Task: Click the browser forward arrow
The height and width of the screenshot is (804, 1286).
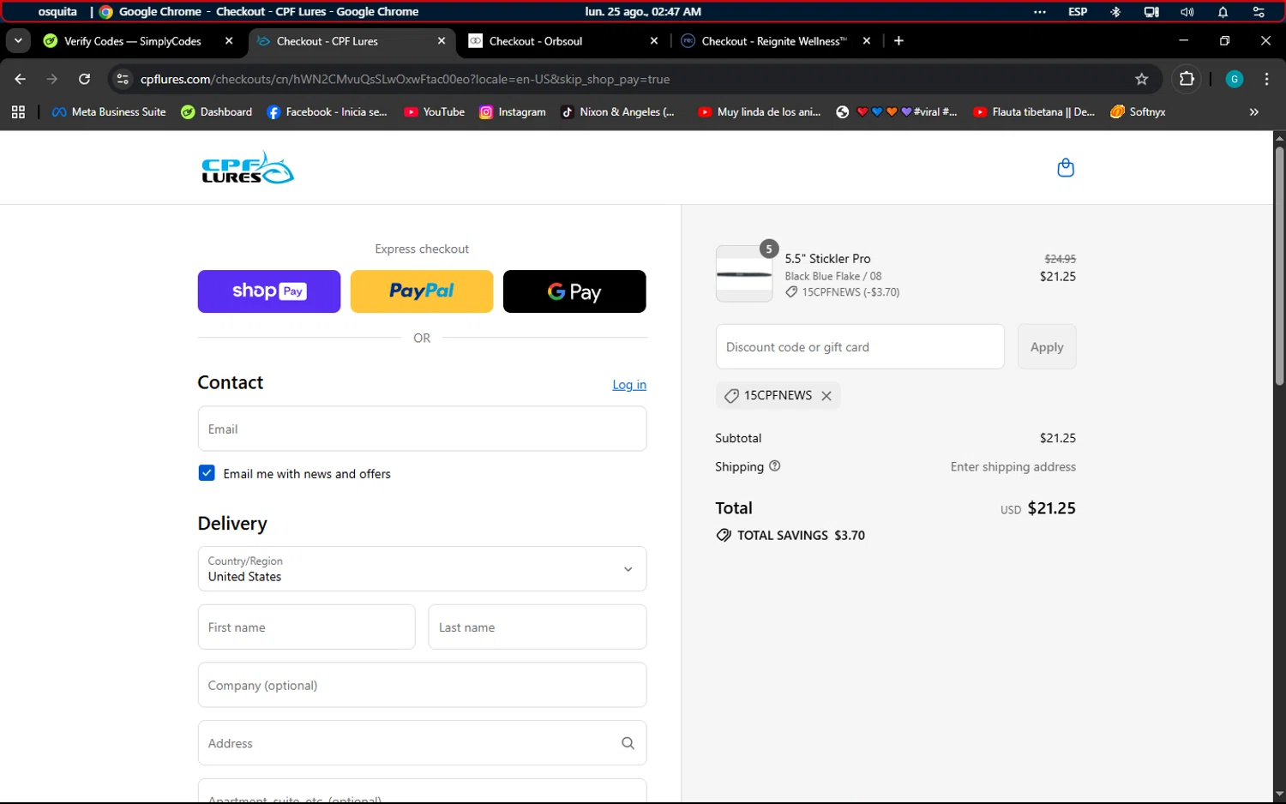Action: click(x=52, y=79)
